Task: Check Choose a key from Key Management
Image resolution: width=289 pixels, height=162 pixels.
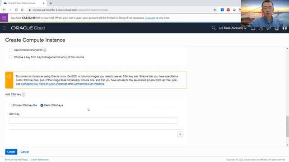Action: coord(11,57)
